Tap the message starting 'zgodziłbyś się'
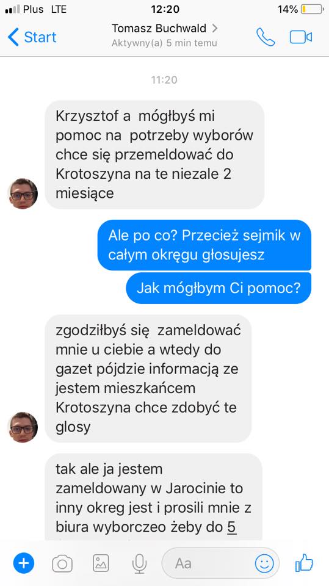 pyautogui.click(x=148, y=378)
